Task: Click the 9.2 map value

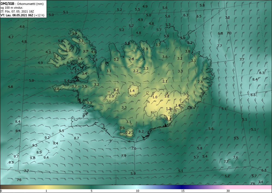Action: pyautogui.click(x=47, y=138)
